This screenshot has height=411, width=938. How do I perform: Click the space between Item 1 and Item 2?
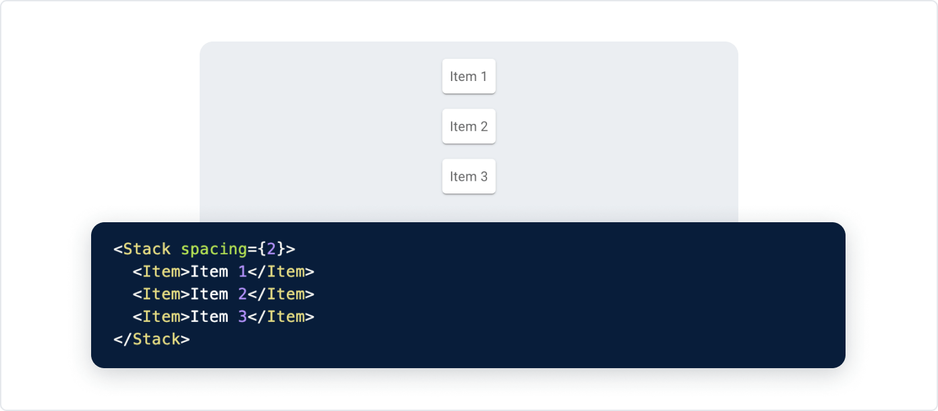point(468,101)
